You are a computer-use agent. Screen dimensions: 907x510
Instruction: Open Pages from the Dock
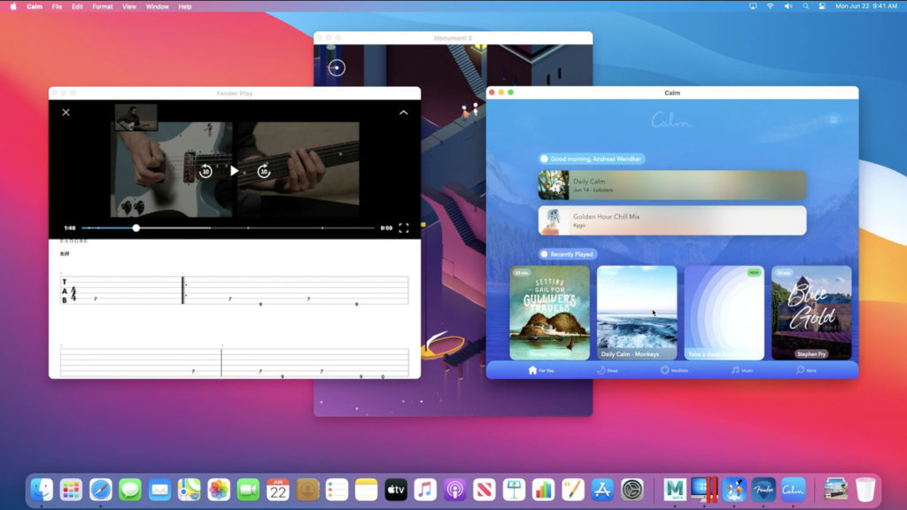pyautogui.click(x=573, y=491)
